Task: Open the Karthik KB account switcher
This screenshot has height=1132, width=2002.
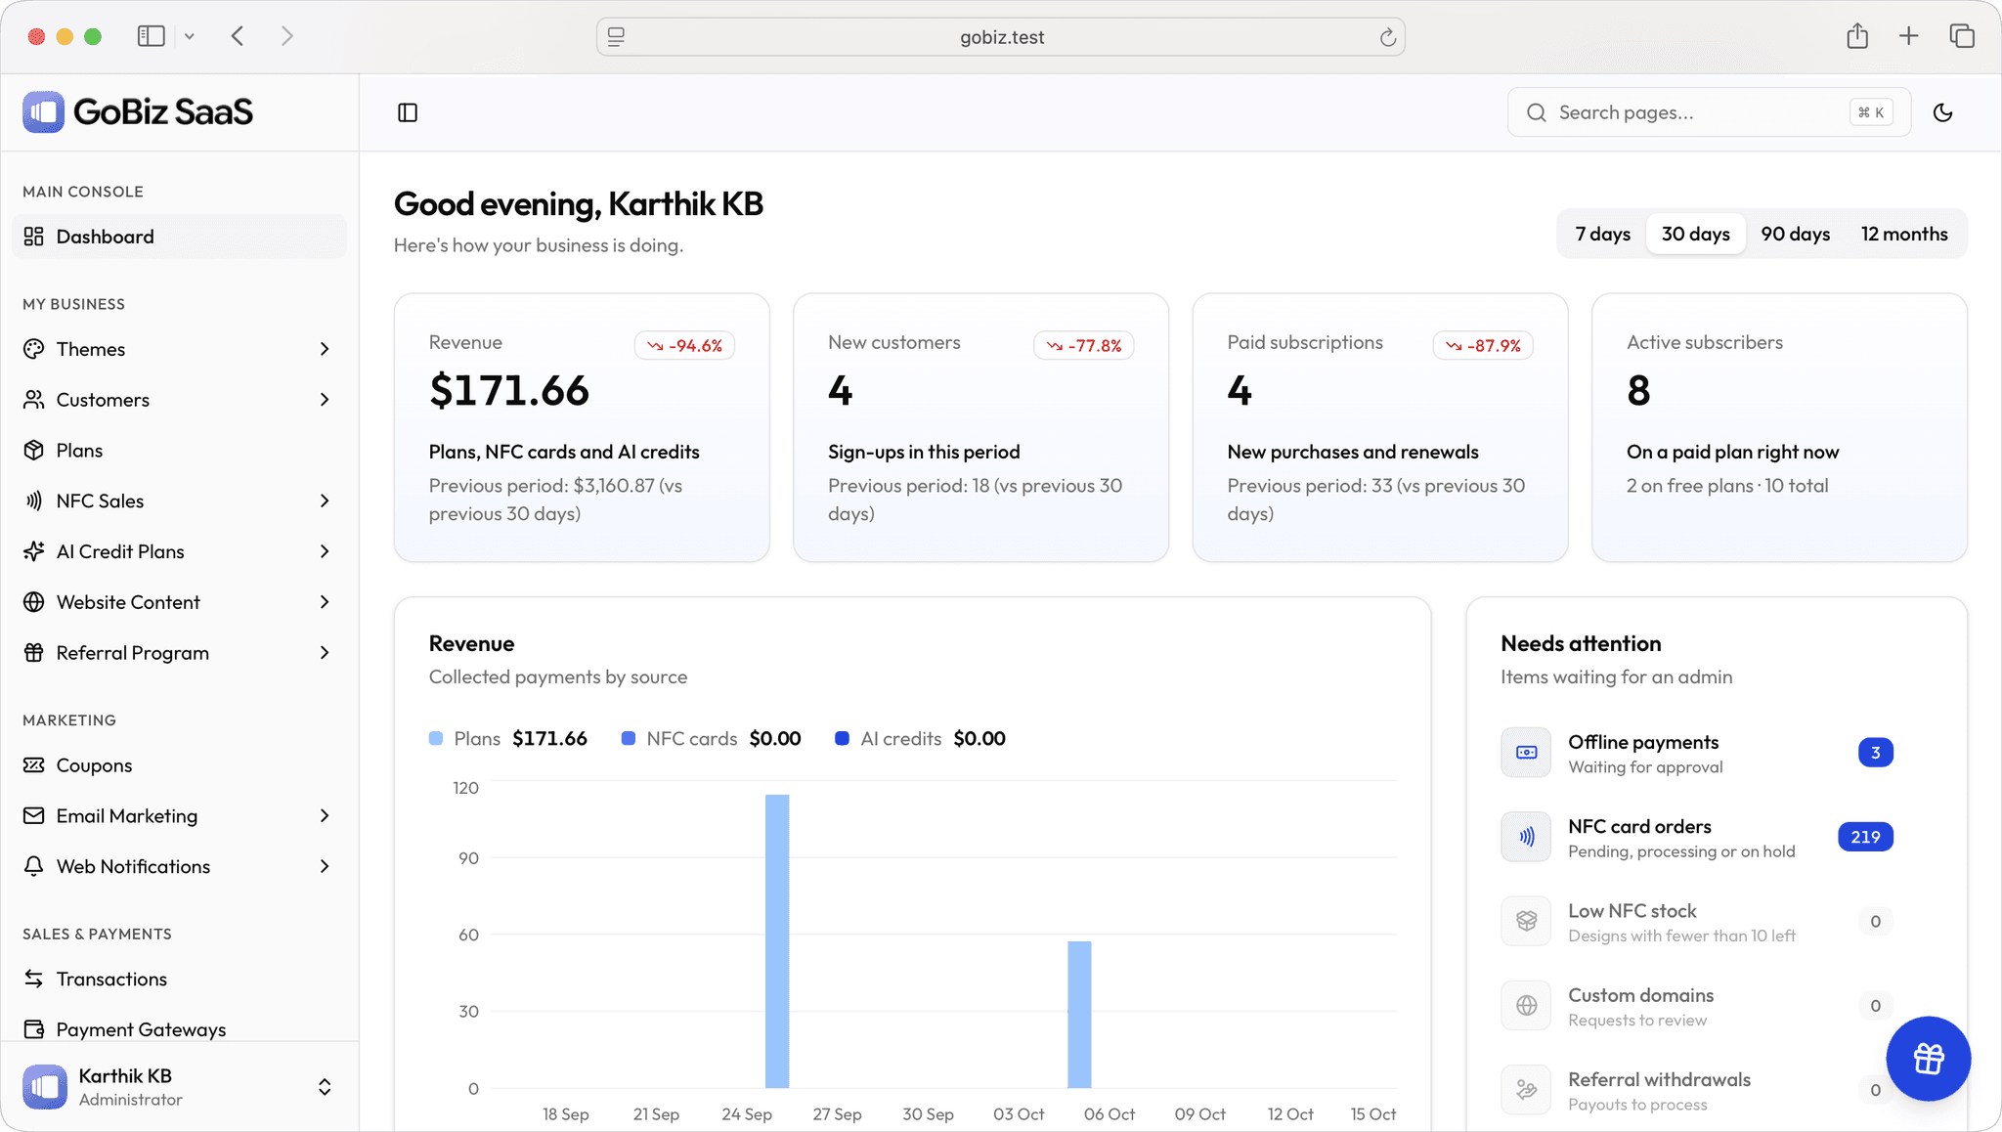Action: coord(179,1087)
